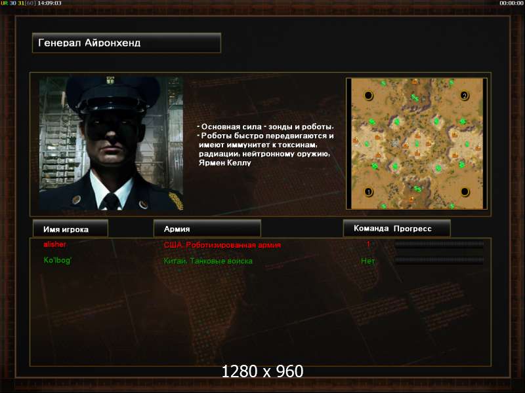Click the general's portrait image

[111, 143]
